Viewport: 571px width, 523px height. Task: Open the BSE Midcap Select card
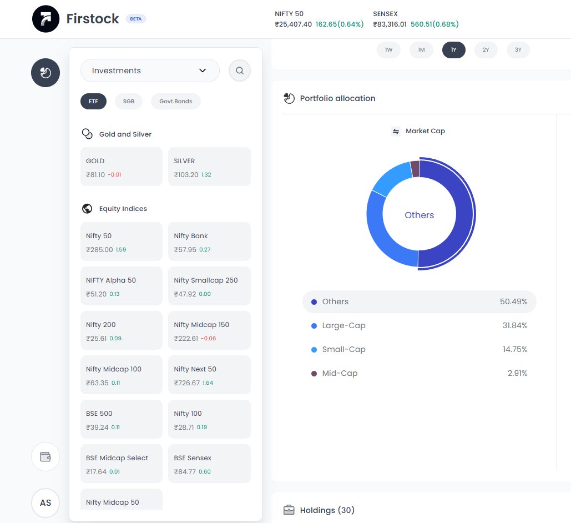[x=122, y=464]
